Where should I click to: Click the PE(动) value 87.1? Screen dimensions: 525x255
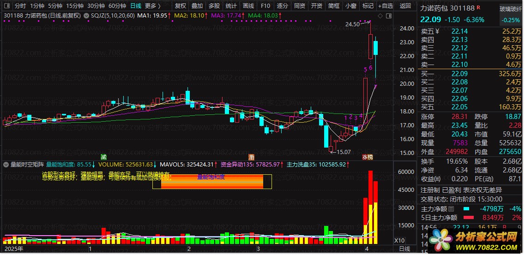(x=515, y=179)
